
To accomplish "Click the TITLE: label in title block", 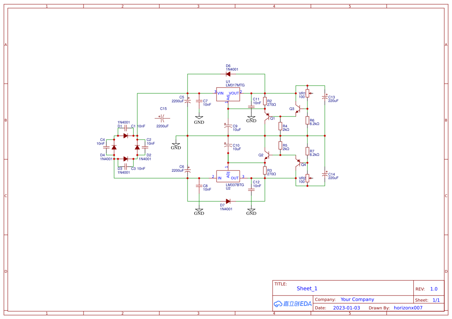I will pyautogui.click(x=280, y=284).
